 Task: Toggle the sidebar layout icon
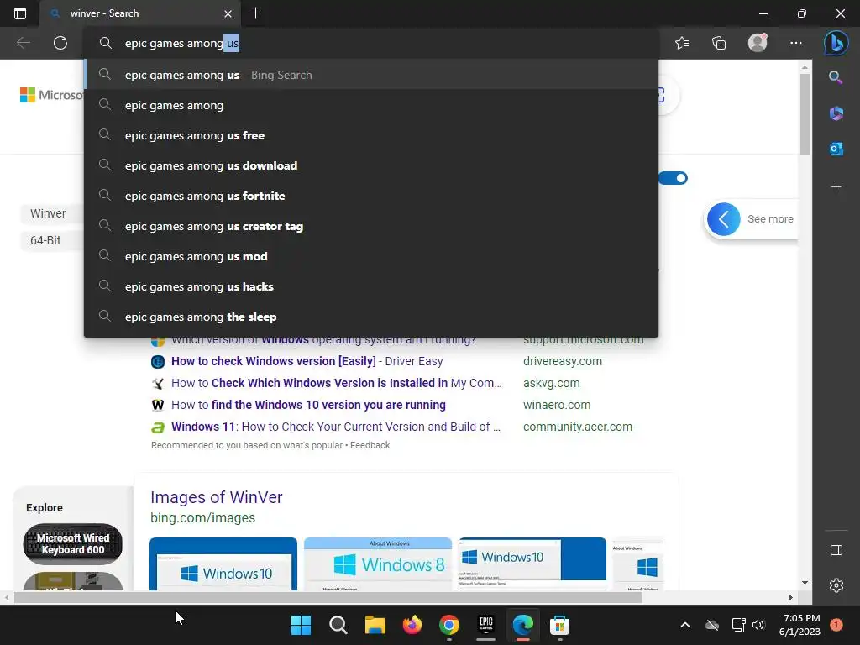(836, 550)
